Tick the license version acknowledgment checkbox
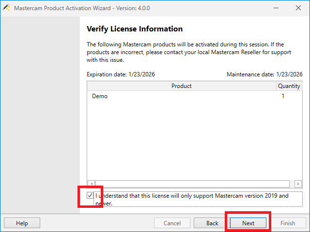The height and width of the screenshot is (232, 310). (90, 196)
